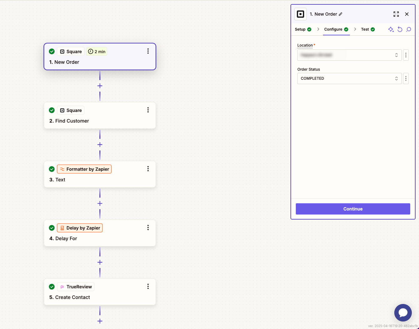The width and height of the screenshot is (419, 329).
Task: Click the green check status on Find Customer
Action: (x=52, y=110)
